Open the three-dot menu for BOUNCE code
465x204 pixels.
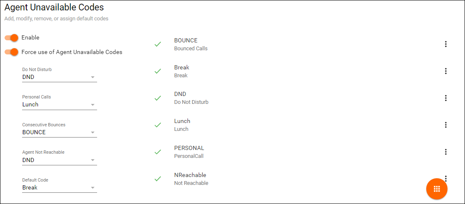click(x=445, y=44)
